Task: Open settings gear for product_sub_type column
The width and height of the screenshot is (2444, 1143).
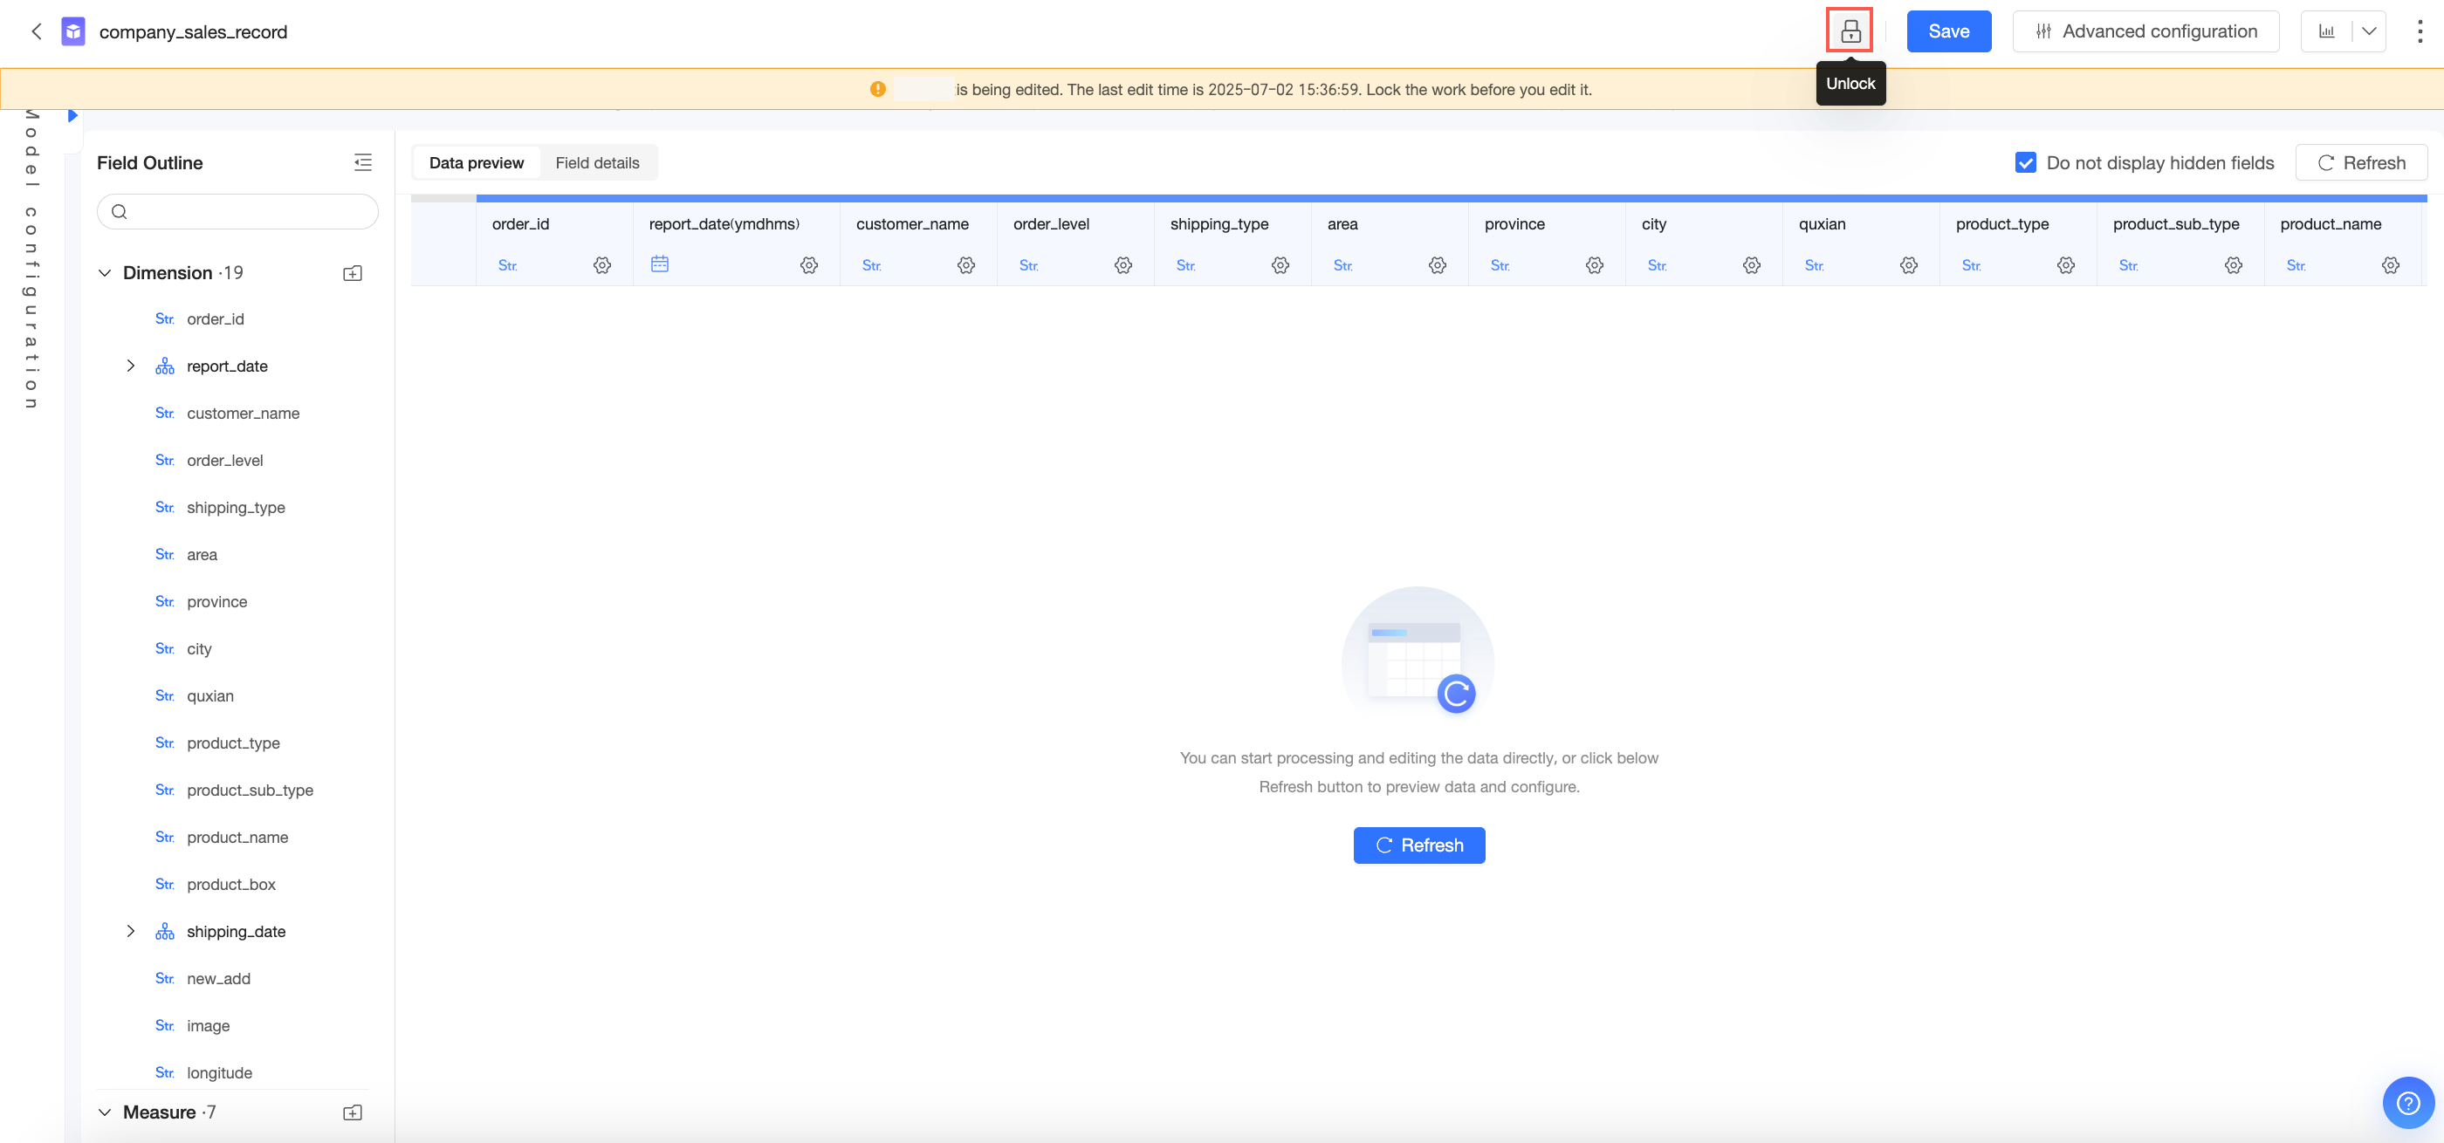Action: (2234, 265)
